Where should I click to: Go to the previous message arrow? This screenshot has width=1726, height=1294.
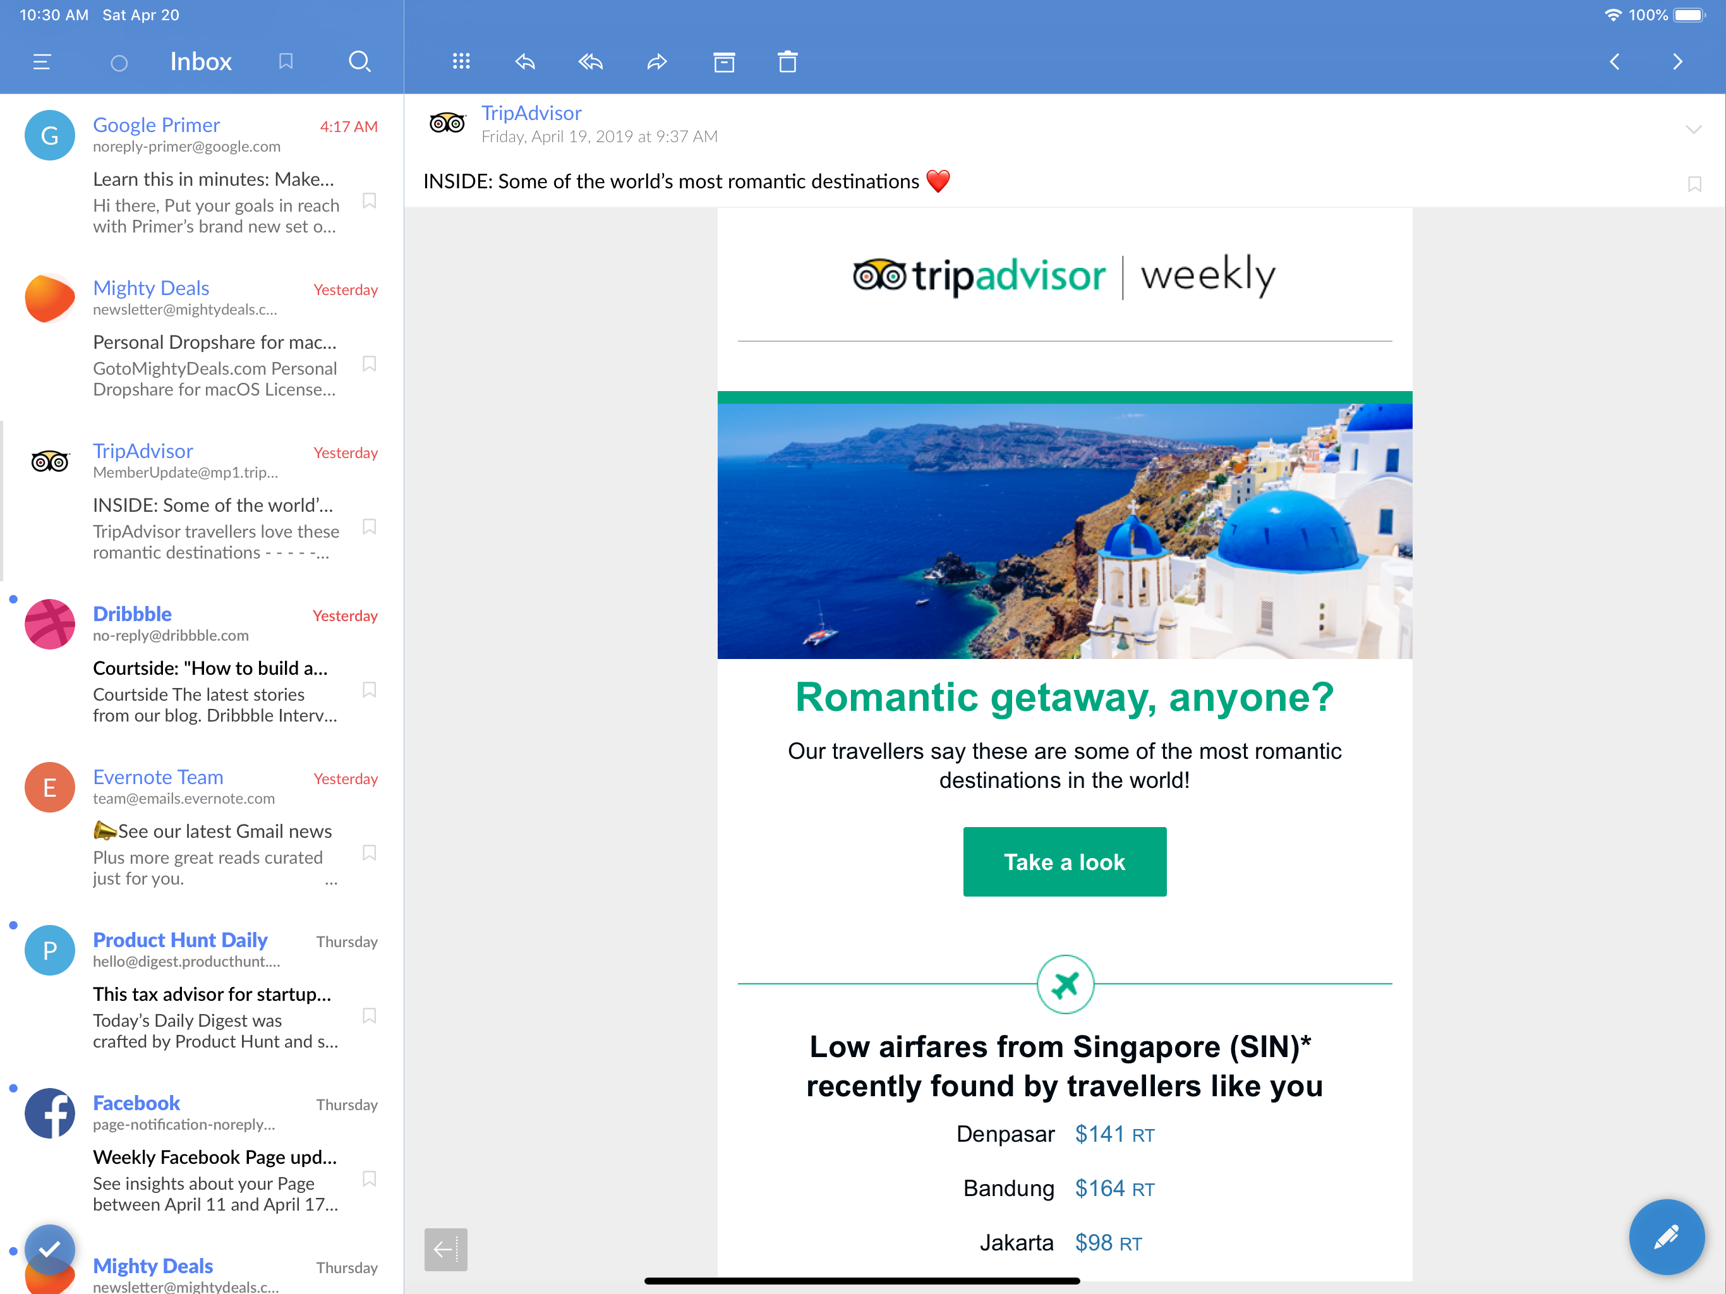point(1614,62)
